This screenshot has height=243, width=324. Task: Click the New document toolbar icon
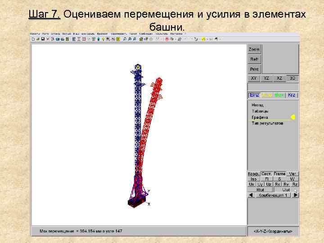coord(33,39)
